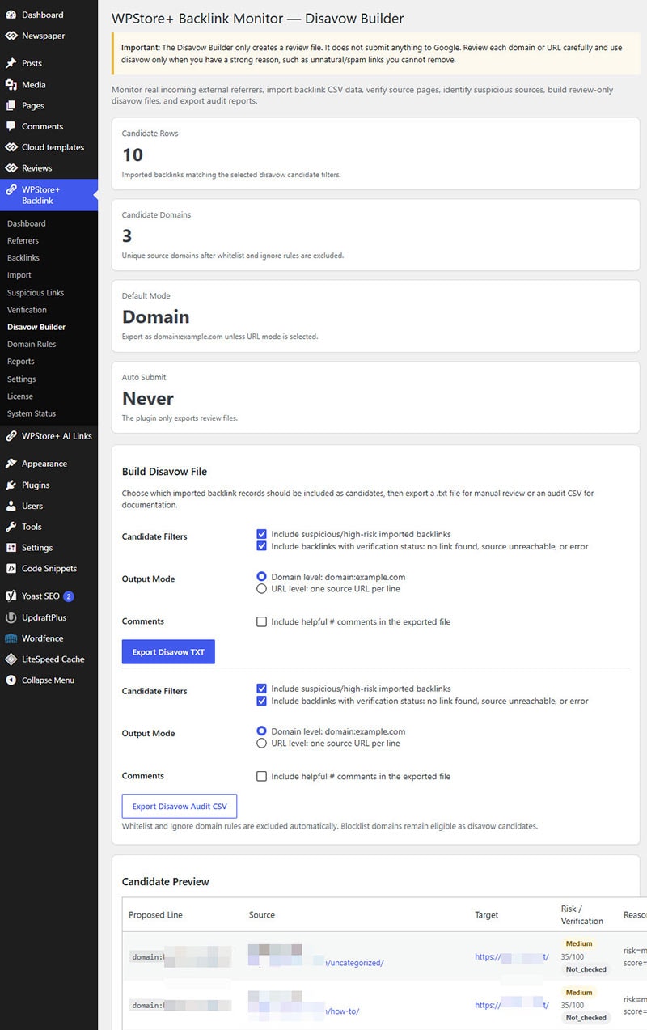The width and height of the screenshot is (647, 1030).
Task: Click the 'Candidate Preview' heading
Action: coord(166,881)
